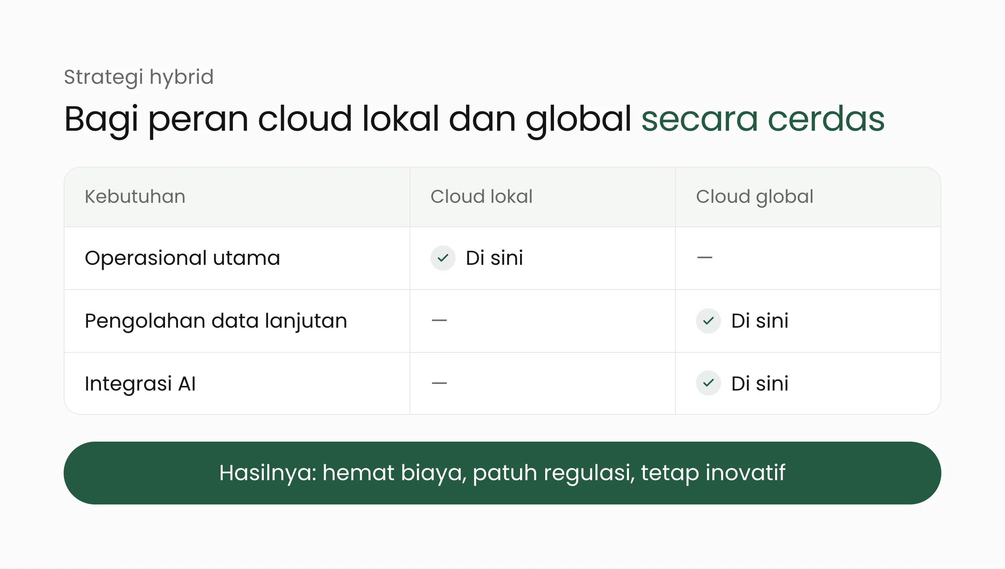
Task: Click the green Hasilnya summary banner
Action: click(x=502, y=473)
